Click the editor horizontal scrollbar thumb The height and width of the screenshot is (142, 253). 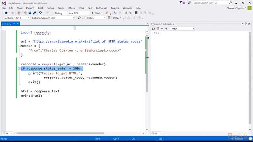(60, 133)
